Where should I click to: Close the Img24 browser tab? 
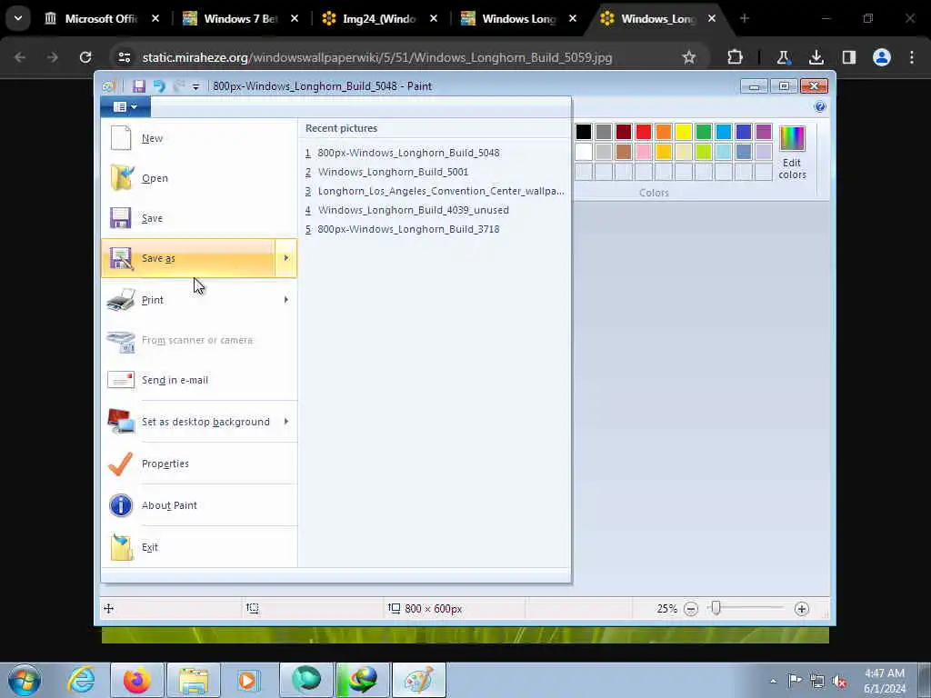[434, 19]
